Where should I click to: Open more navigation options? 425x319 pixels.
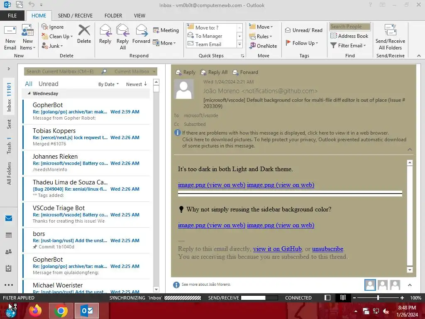pyautogui.click(x=9, y=285)
